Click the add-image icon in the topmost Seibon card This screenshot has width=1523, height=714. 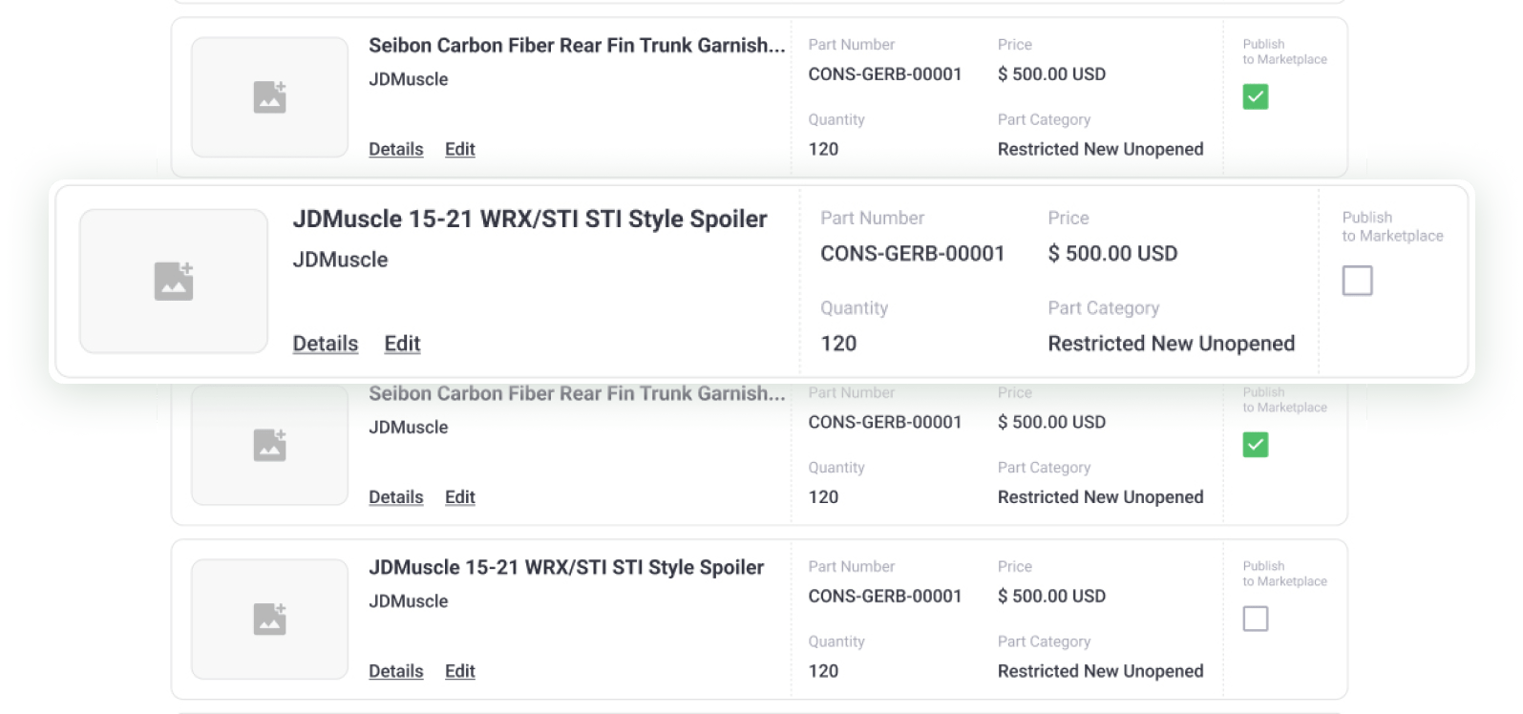click(269, 96)
